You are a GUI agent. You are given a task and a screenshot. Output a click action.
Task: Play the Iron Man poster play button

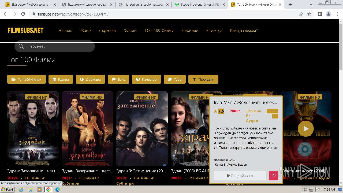pos(306,129)
